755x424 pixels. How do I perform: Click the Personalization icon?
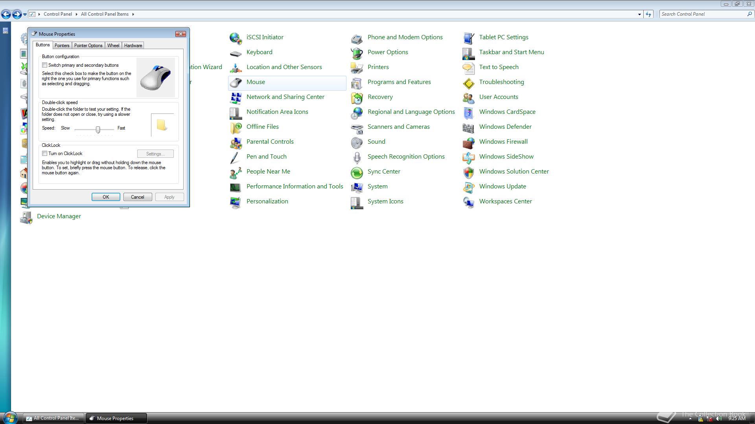tap(236, 202)
